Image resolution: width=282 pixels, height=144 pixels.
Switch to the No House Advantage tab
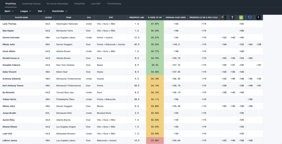[57, 4]
